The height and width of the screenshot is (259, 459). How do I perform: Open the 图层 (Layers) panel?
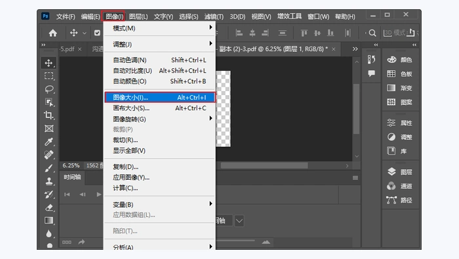click(399, 172)
